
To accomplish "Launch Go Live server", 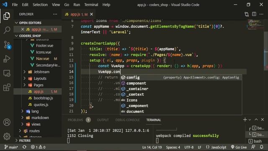I will click(x=239, y=147).
